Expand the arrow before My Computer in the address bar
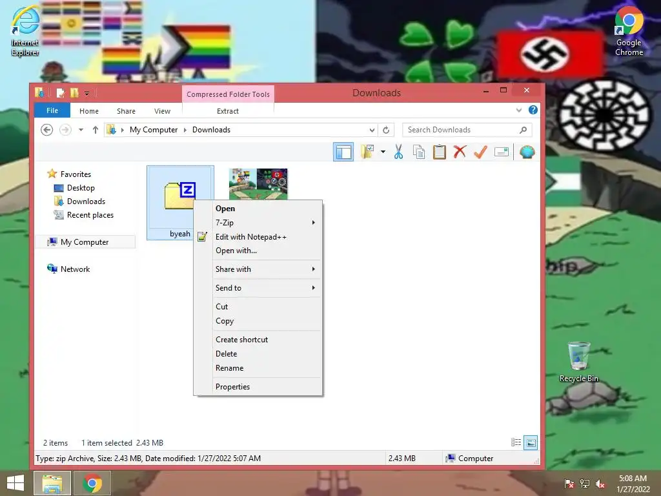 click(x=123, y=130)
